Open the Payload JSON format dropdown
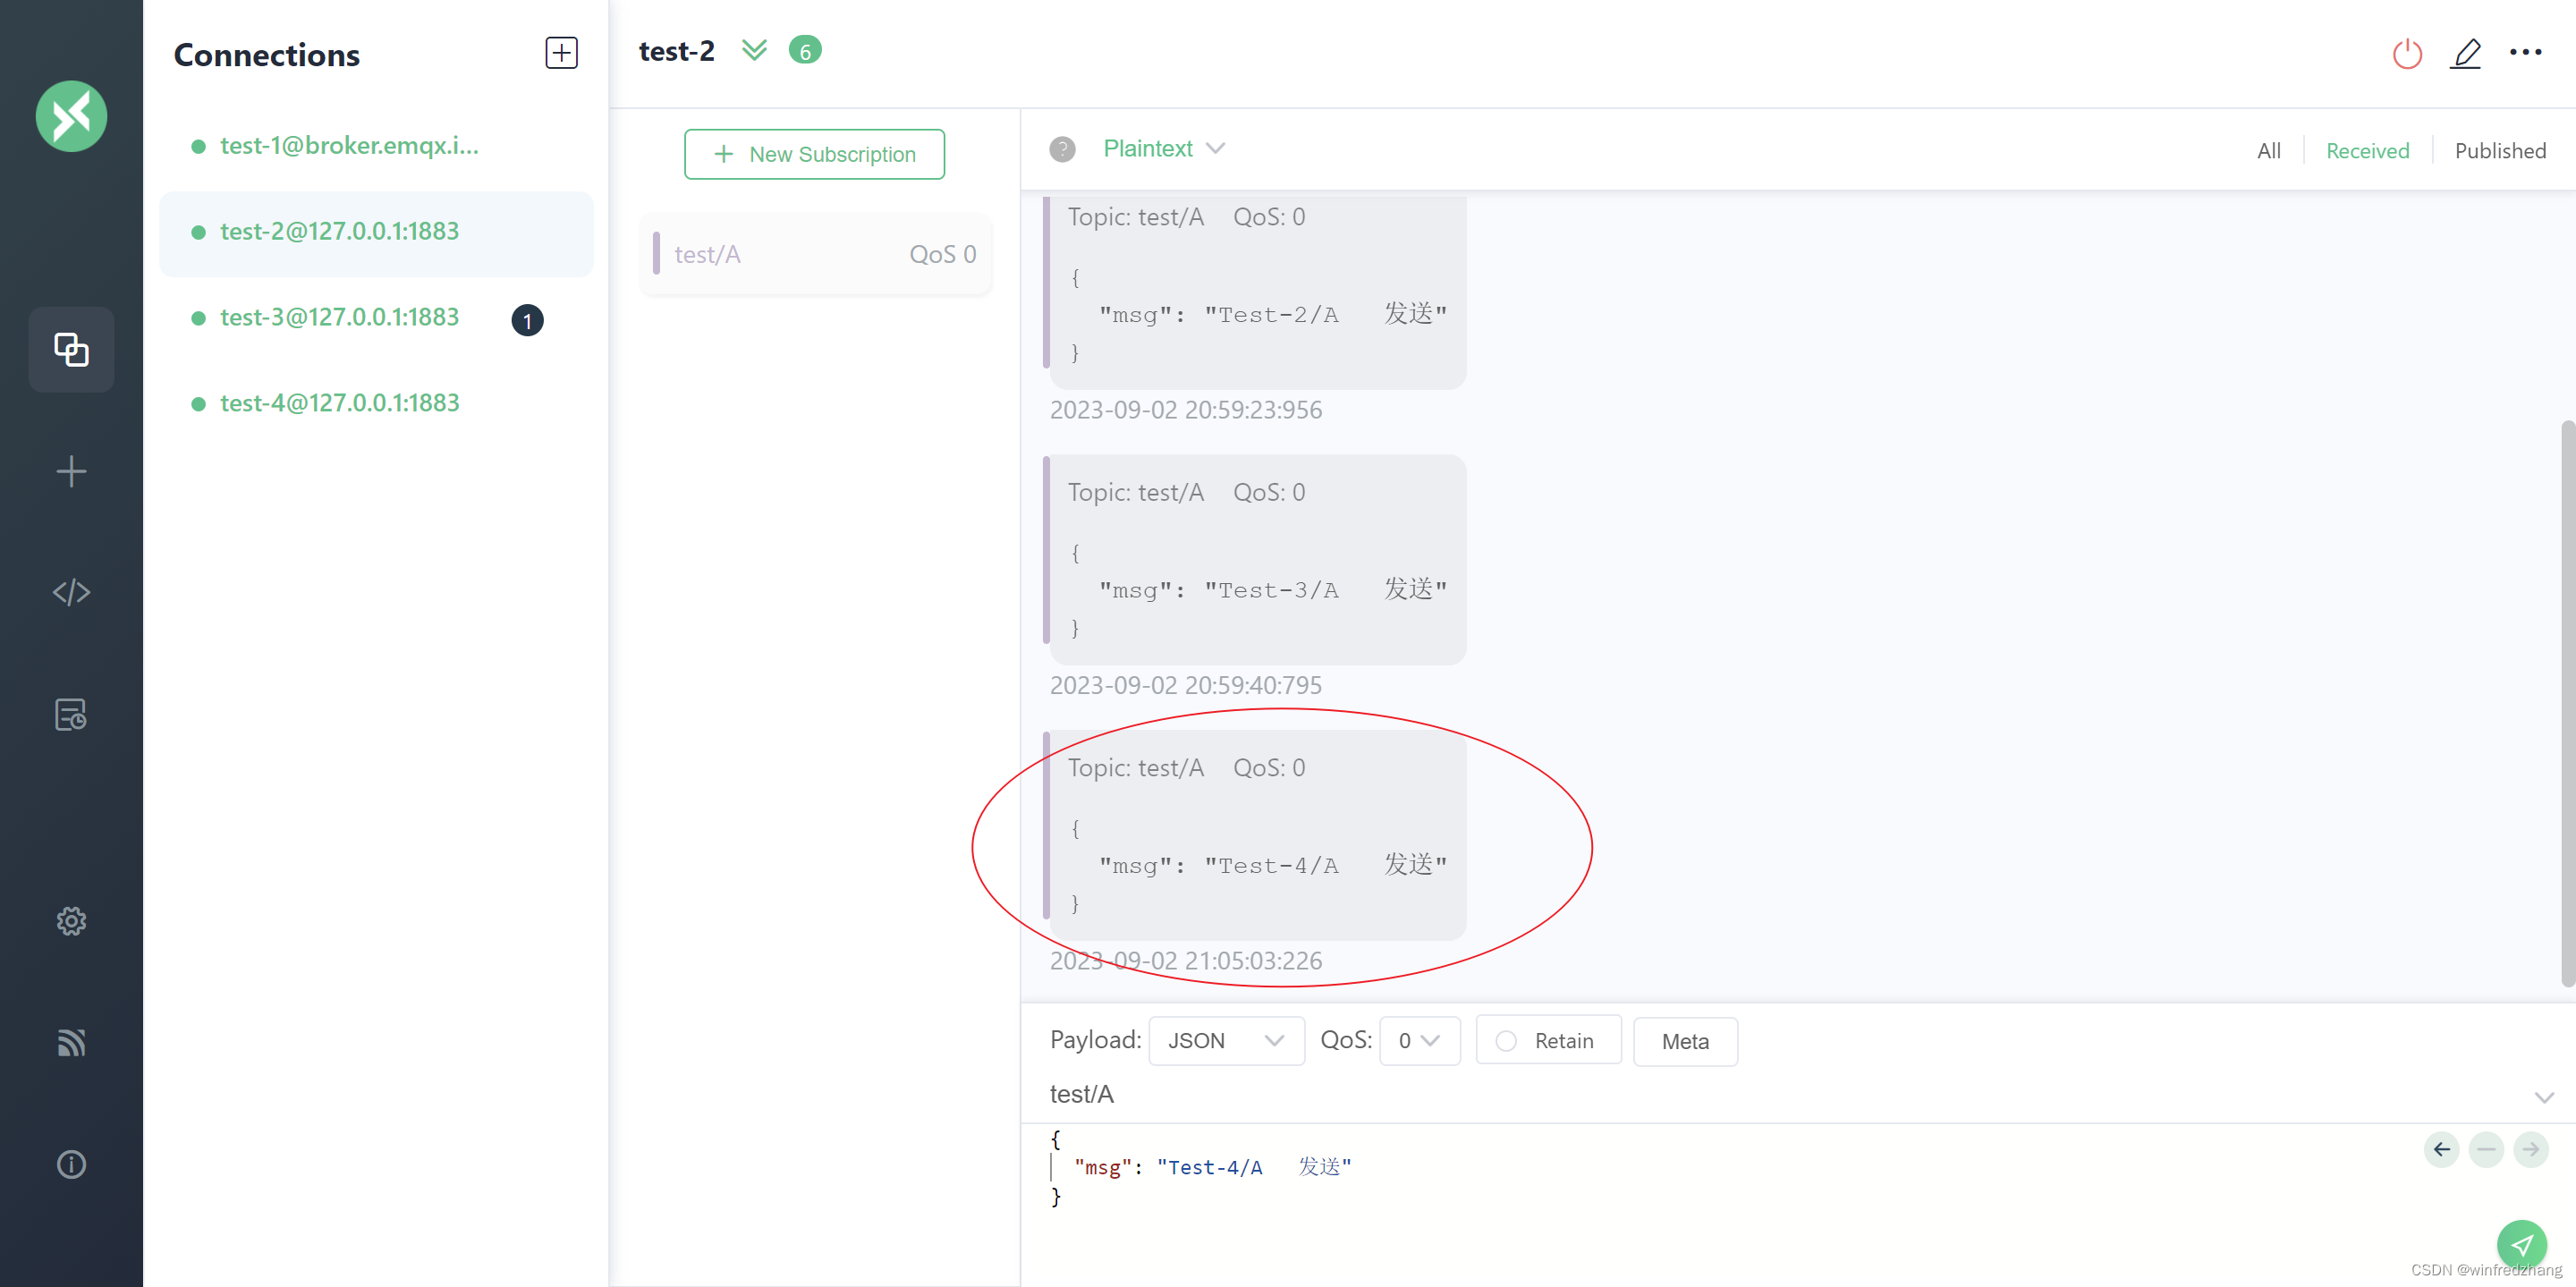This screenshot has width=2576, height=1287. [1226, 1041]
